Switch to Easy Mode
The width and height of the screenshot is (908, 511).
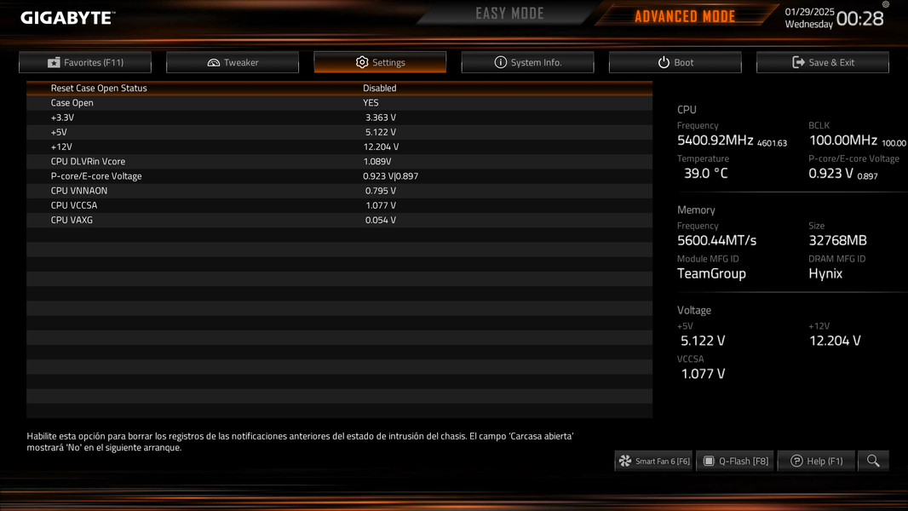tap(509, 14)
